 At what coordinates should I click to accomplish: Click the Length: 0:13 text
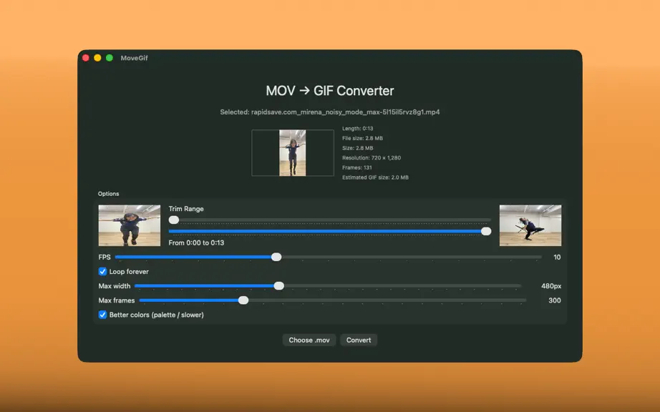coord(357,128)
